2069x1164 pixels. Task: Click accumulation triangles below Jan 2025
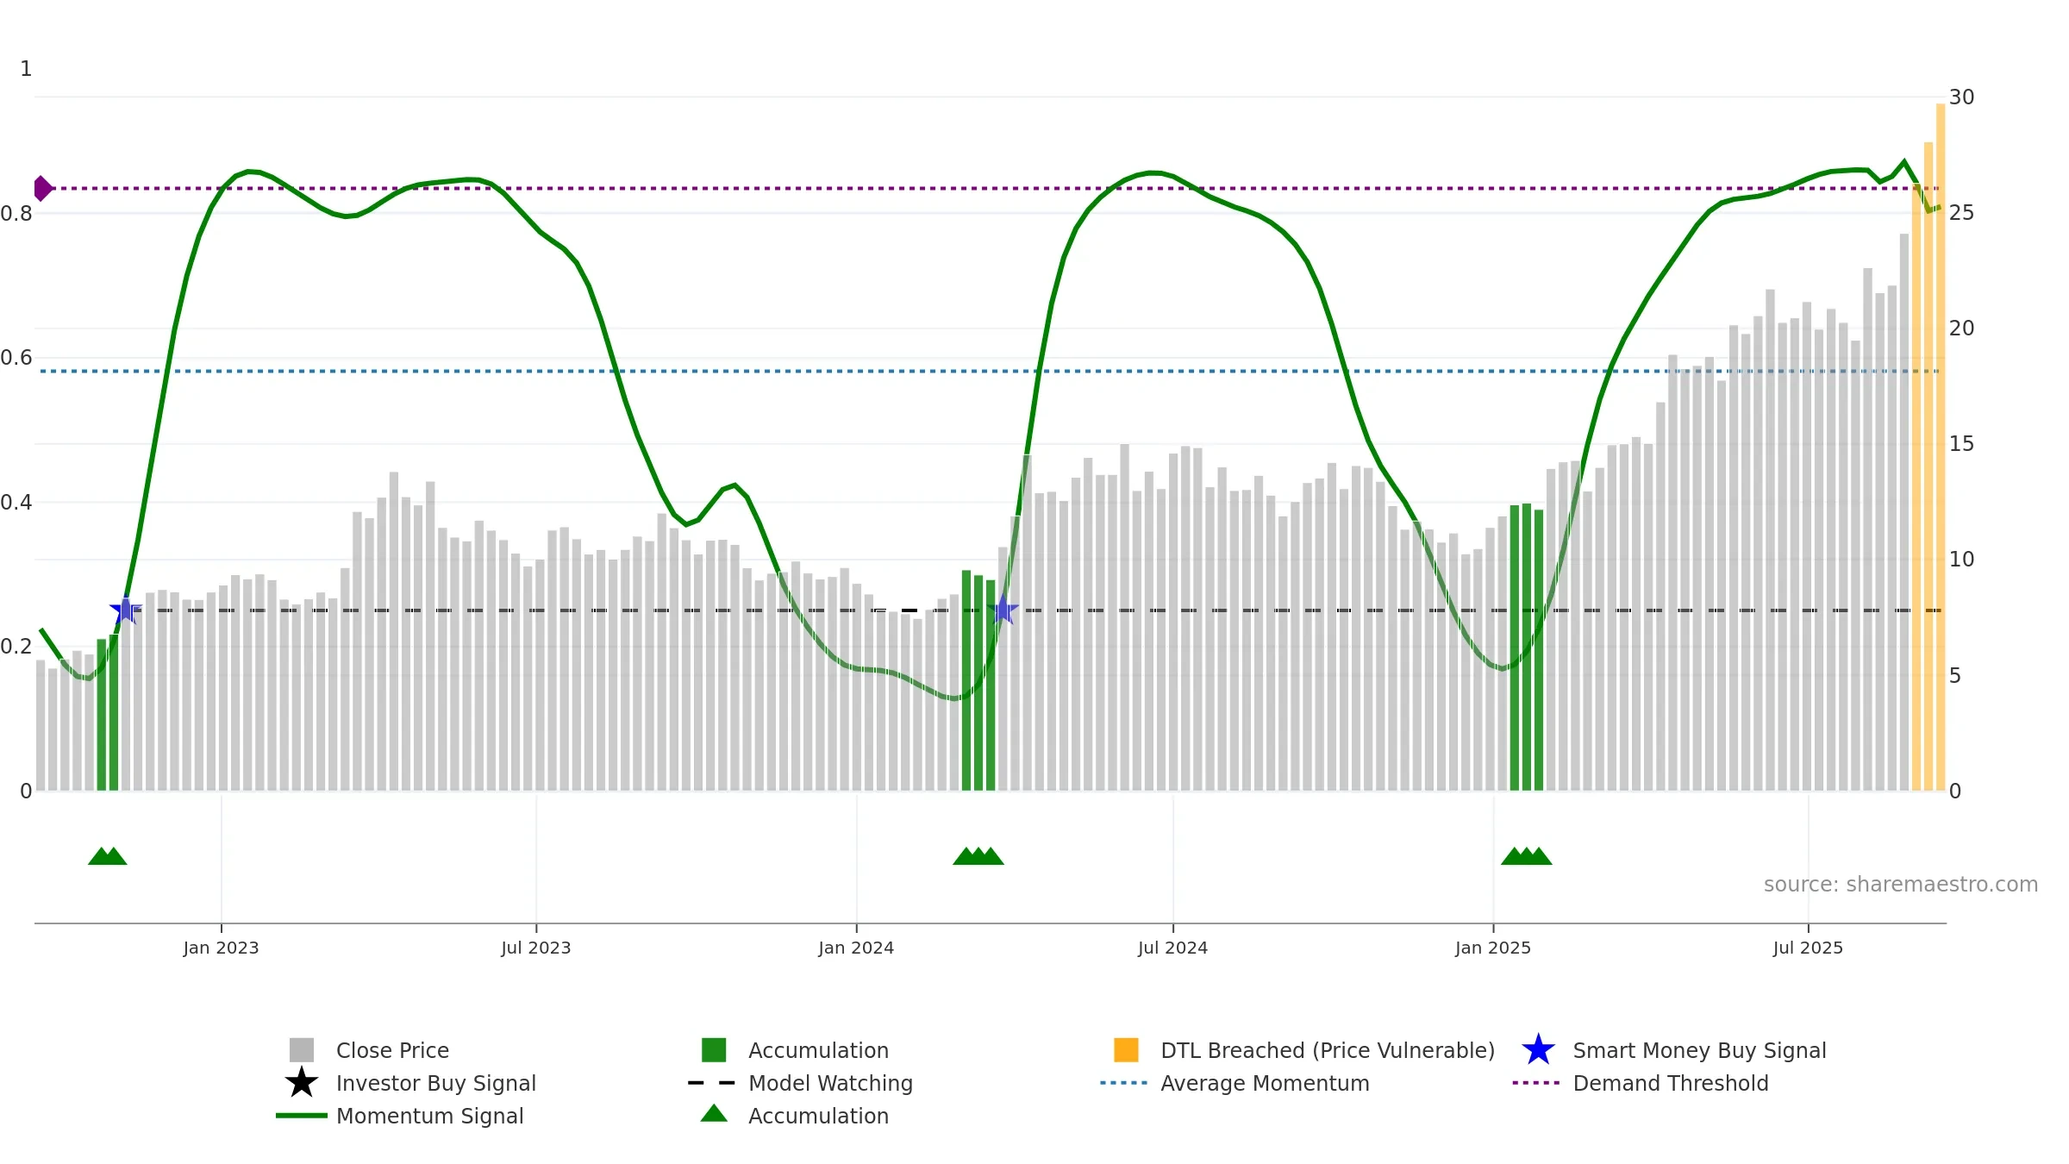(x=1526, y=856)
